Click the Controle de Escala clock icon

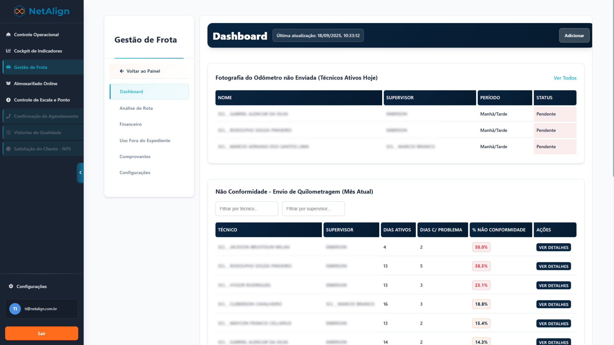[8, 100]
